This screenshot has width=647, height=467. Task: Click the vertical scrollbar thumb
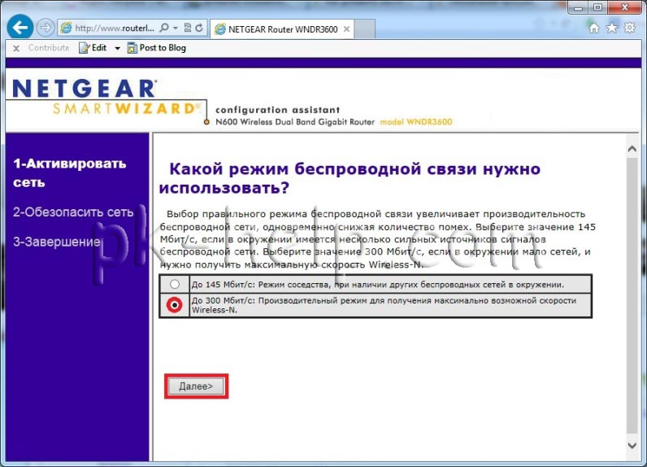click(632, 295)
